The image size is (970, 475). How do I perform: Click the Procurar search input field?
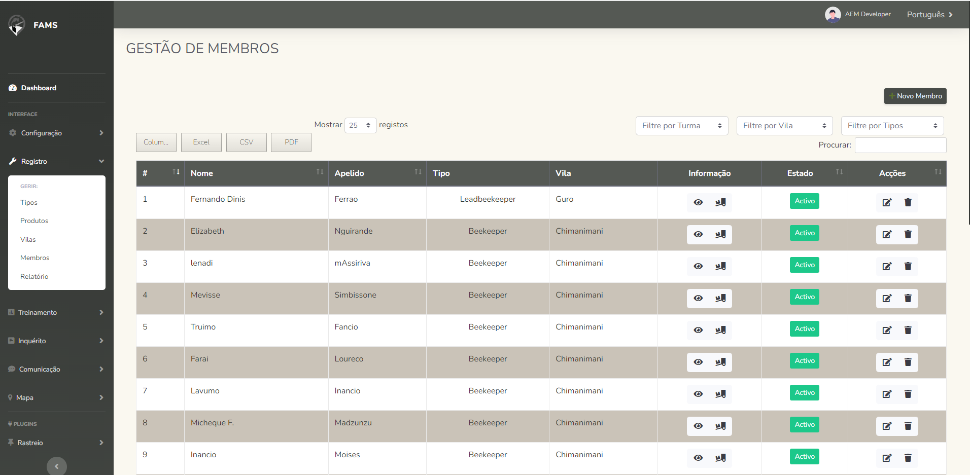(x=900, y=145)
